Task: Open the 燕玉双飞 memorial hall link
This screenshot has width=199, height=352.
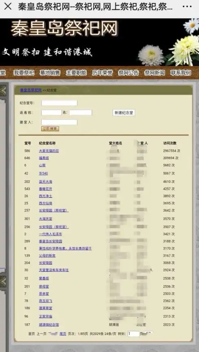Action: click(x=45, y=301)
